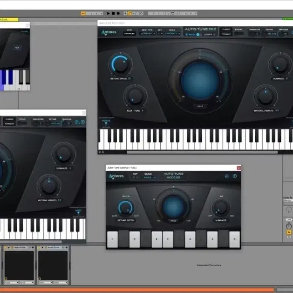
Task: Open the Input Type dropdown in Auto-Tune Pro
Action: [147, 33]
